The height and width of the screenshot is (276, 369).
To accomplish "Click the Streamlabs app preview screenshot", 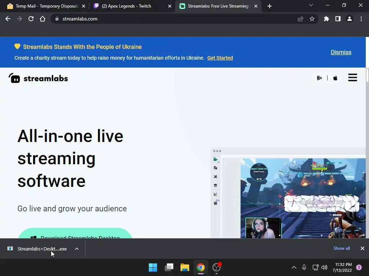I will tap(288, 193).
